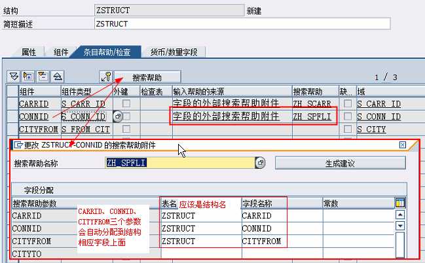Viewport: 425px width, 263px height.
Task: Click the second toolbar icon beside the filter icon
Action: click(x=28, y=77)
